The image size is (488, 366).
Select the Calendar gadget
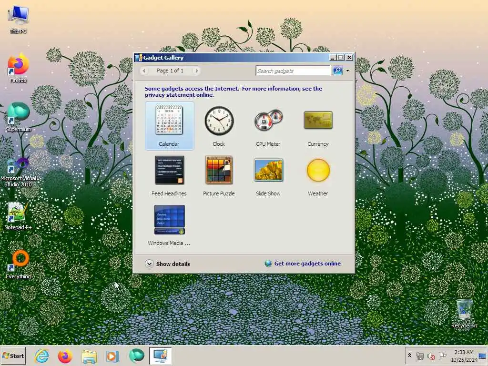(169, 126)
